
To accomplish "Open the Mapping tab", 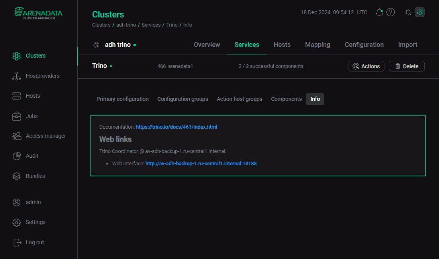I will [317, 44].
